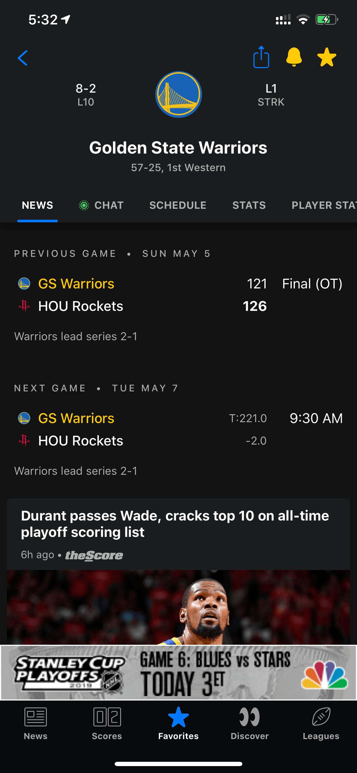Open the share sheet icon
The height and width of the screenshot is (773, 357).
coord(261,57)
